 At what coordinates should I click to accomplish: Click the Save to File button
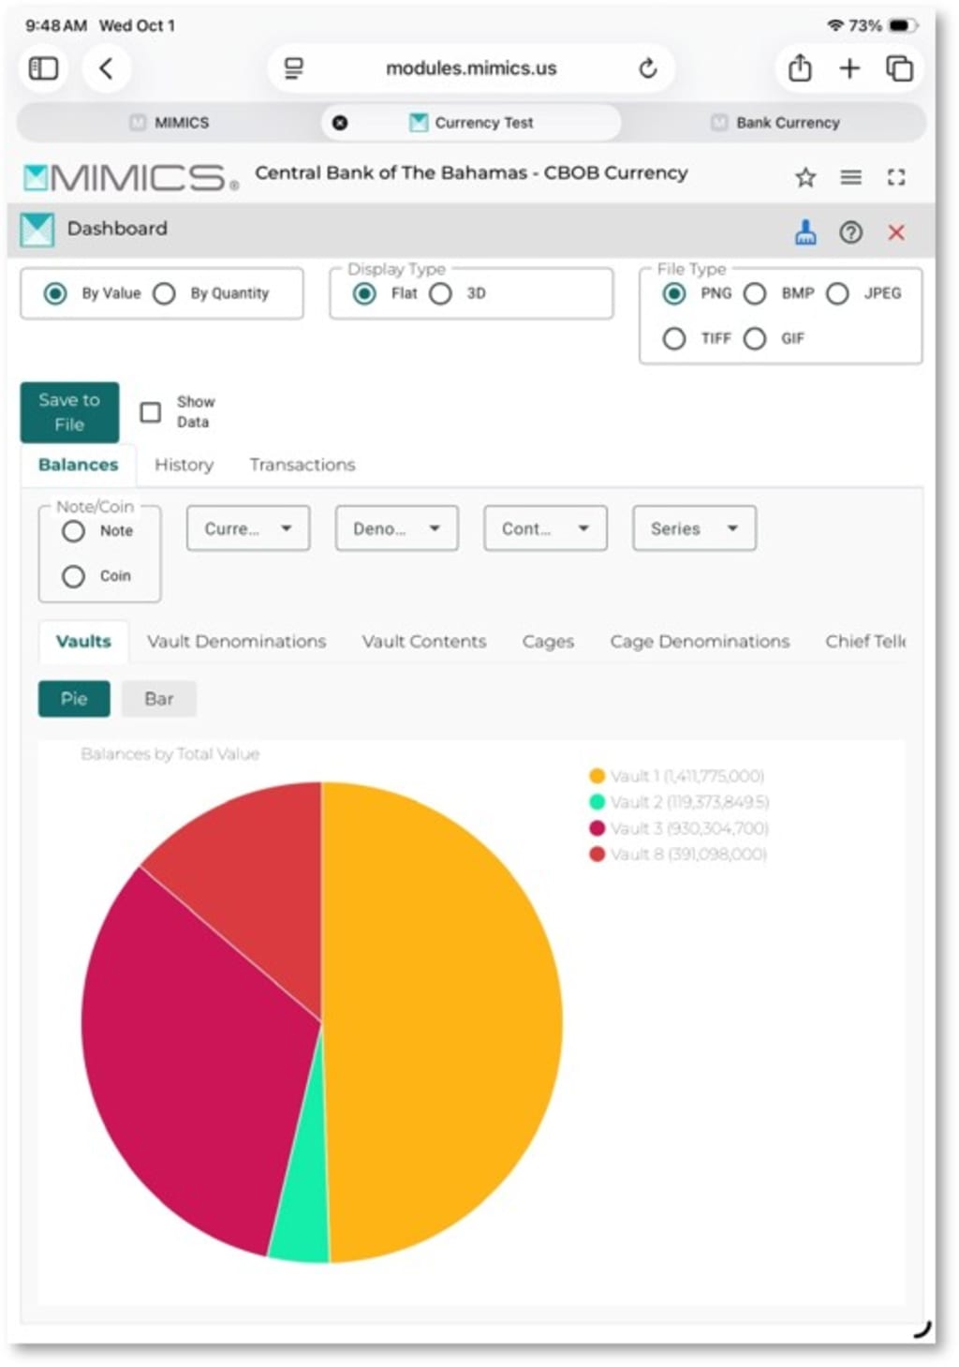tap(69, 412)
